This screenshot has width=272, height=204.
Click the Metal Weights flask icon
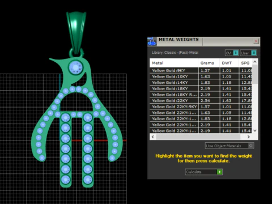[152, 41]
